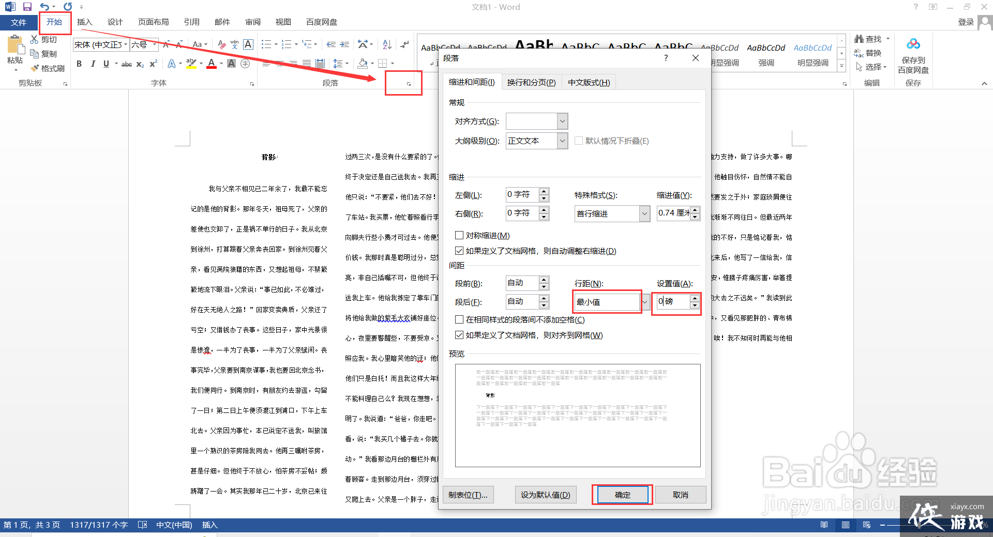The height and width of the screenshot is (537, 993).
Task: Click the distributed alignment icon
Action: point(320,64)
